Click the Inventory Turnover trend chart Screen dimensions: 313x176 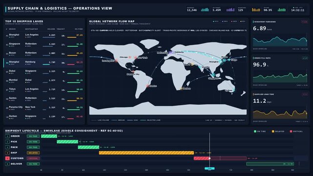point(280,41)
